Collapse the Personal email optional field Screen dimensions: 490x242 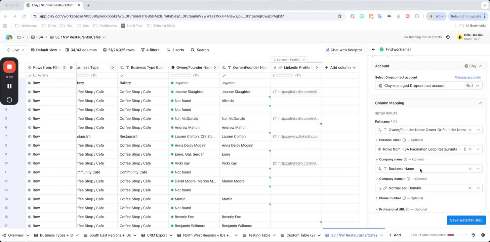point(377,140)
